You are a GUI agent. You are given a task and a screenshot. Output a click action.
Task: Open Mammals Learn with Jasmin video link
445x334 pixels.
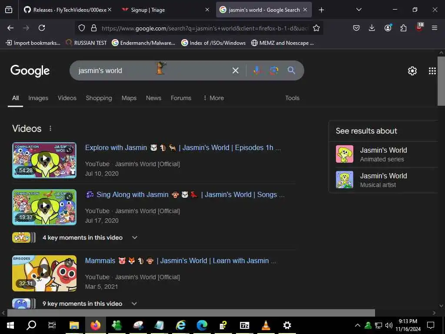(x=180, y=261)
